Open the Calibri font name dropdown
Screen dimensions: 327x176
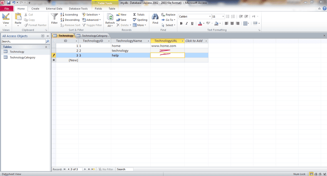(x=210, y=16)
